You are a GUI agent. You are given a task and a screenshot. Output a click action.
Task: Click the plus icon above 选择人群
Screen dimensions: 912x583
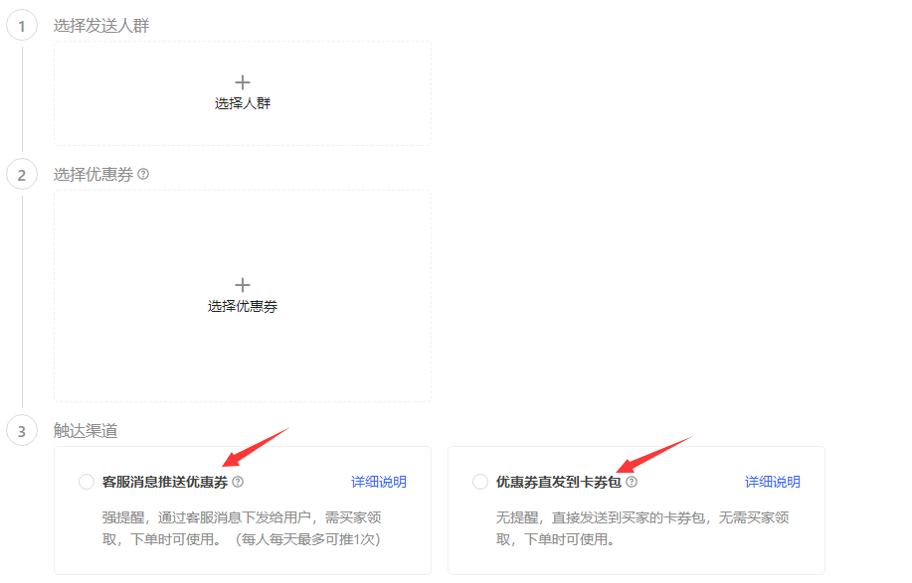pyautogui.click(x=243, y=82)
